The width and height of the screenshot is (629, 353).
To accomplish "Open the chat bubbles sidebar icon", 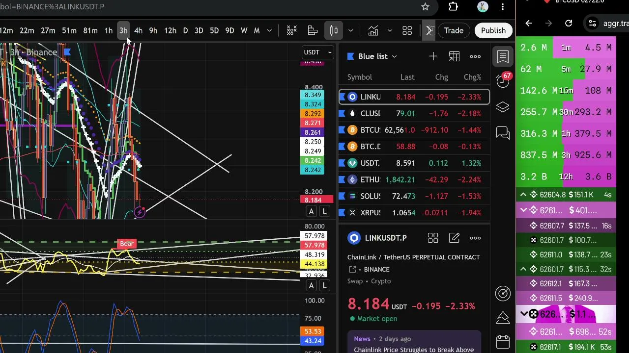I will click(x=503, y=133).
